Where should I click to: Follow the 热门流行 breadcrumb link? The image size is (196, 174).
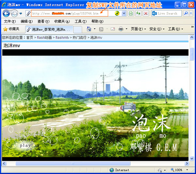(79, 38)
